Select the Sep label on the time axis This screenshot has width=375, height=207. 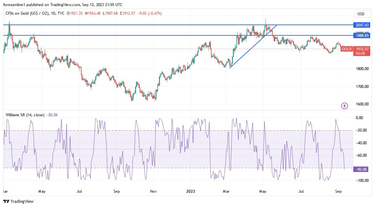[x=338, y=191]
